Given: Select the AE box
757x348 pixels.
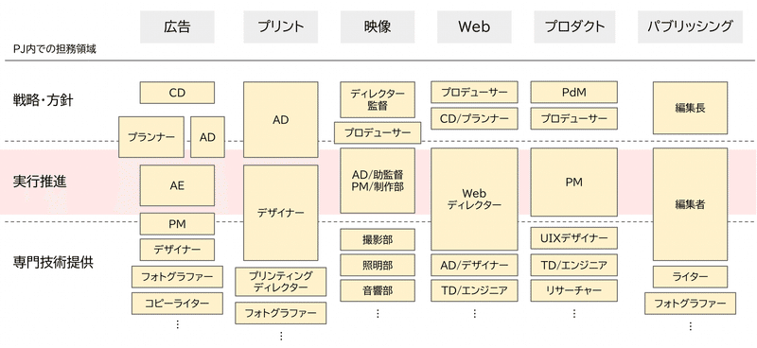Looking at the screenshot, I should click(177, 185).
